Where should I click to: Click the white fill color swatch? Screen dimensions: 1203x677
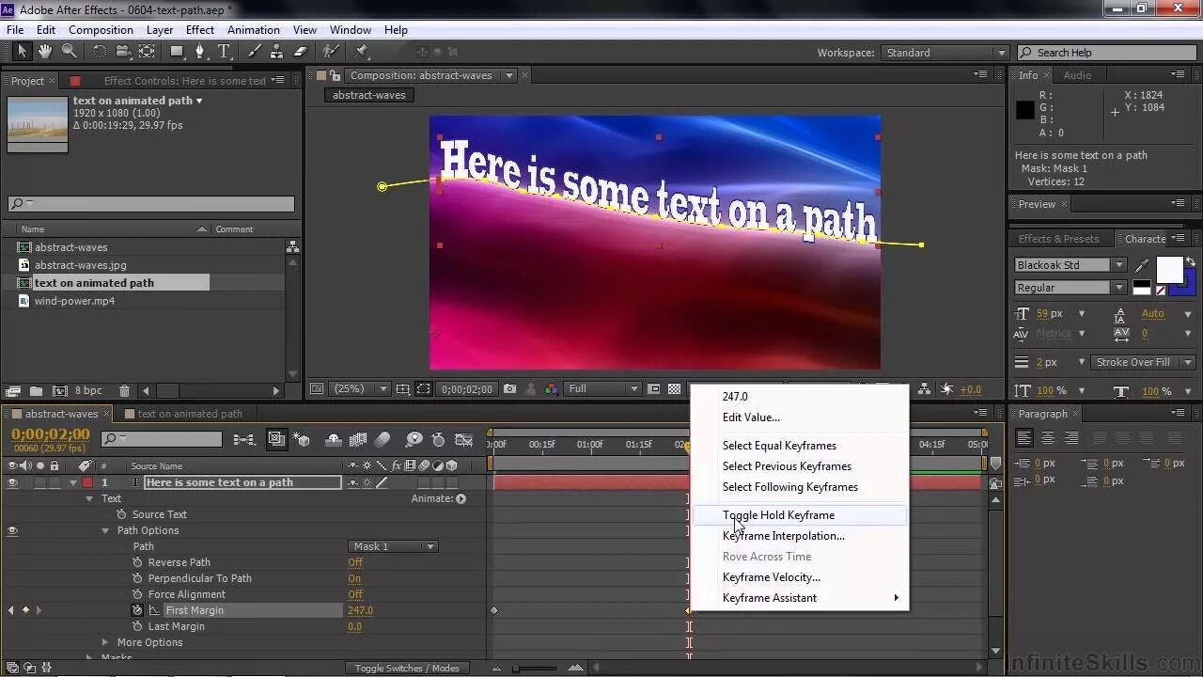click(x=1169, y=270)
